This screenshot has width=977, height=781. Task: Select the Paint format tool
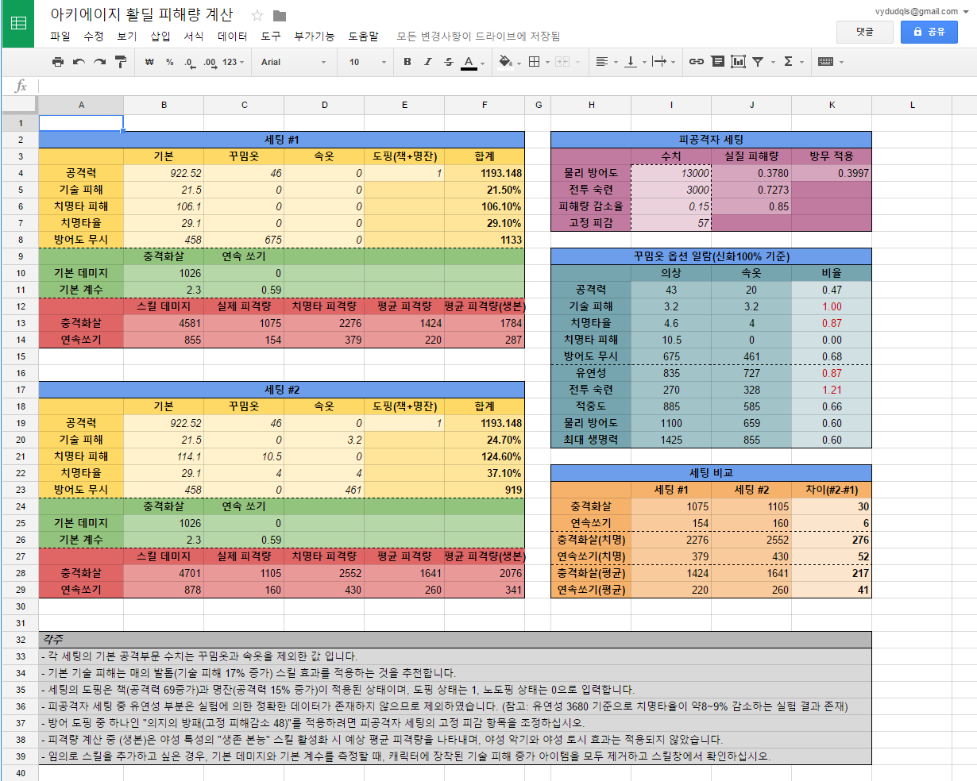point(121,62)
